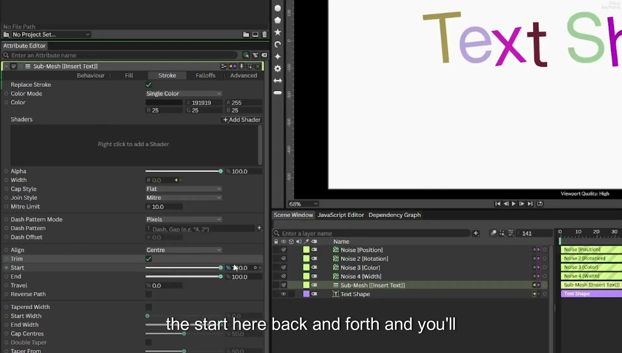Select the Super Shape gear tool
The image size is (622, 353).
(x=278, y=68)
